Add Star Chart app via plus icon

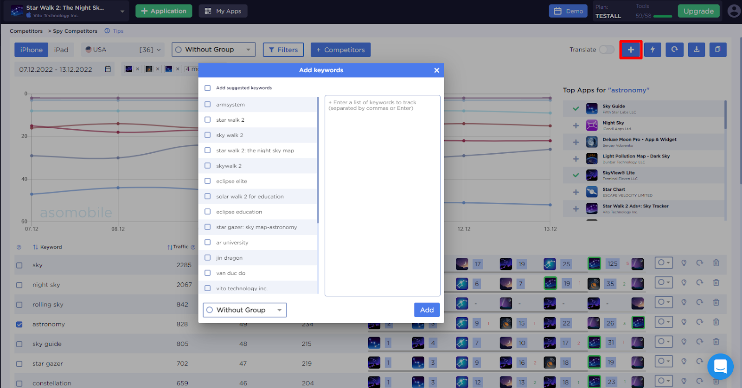[576, 192]
